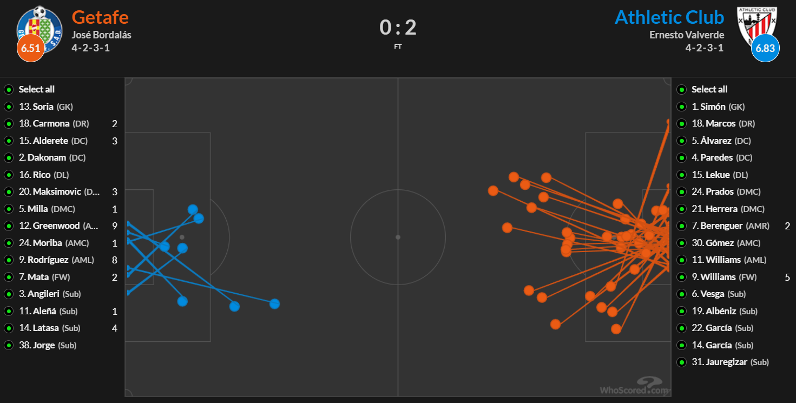Click Athletic Club's blue 6.83 rating badge
This screenshot has width=796, height=403.
coord(765,48)
